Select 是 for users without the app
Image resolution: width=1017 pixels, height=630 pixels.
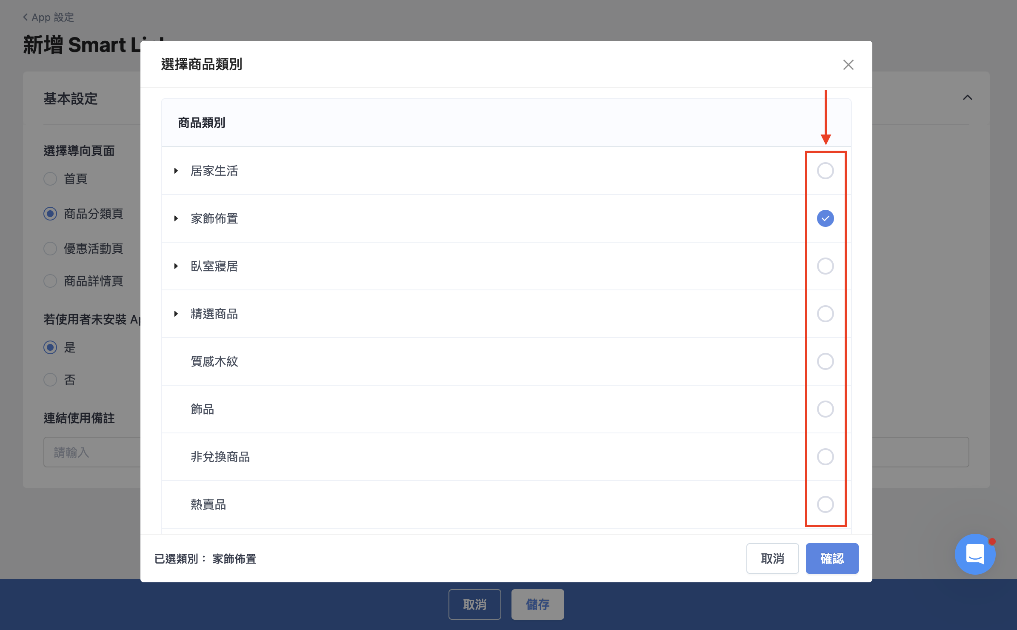coord(50,347)
